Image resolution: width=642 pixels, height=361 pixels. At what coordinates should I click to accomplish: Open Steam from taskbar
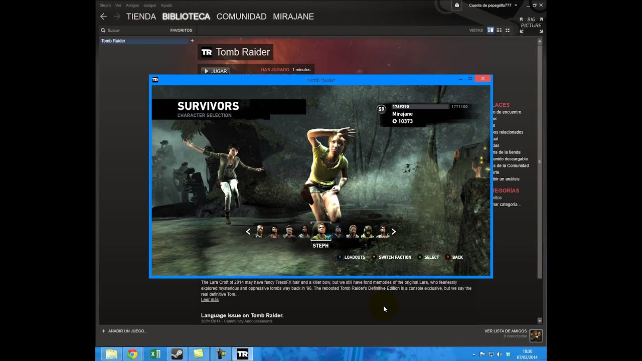[177, 354]
